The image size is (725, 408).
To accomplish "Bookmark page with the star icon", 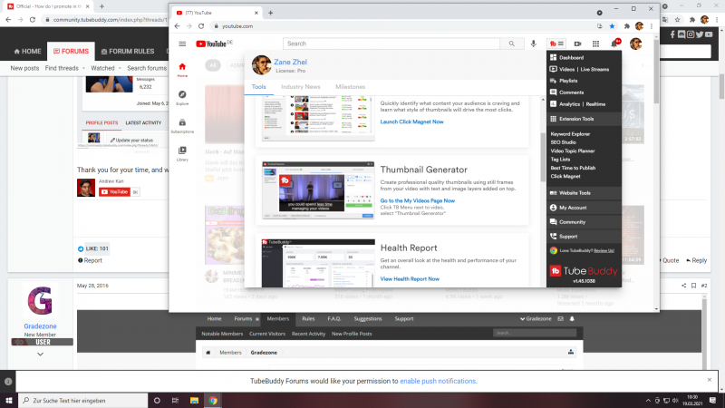I will click(612, 26).
